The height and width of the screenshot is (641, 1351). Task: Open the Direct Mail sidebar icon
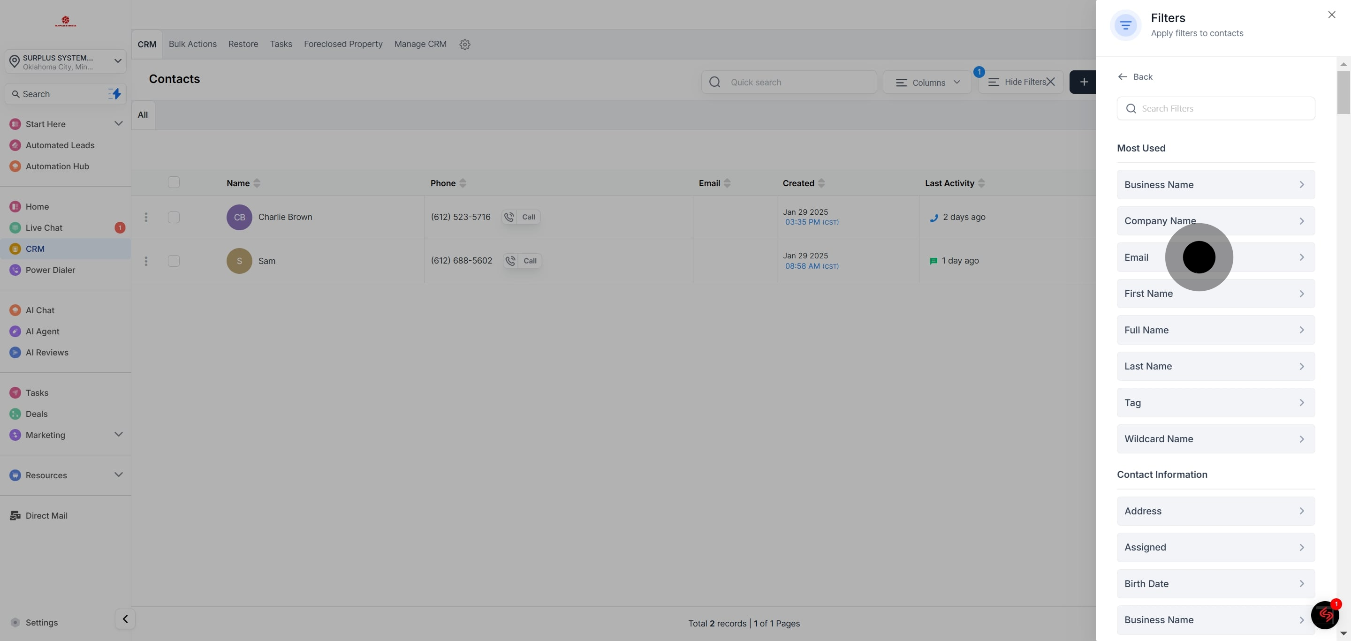pos(15,516)
